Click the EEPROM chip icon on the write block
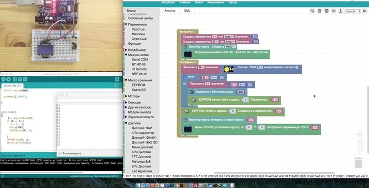This screenshot has width=369, height=188. [x=192, y=100]
